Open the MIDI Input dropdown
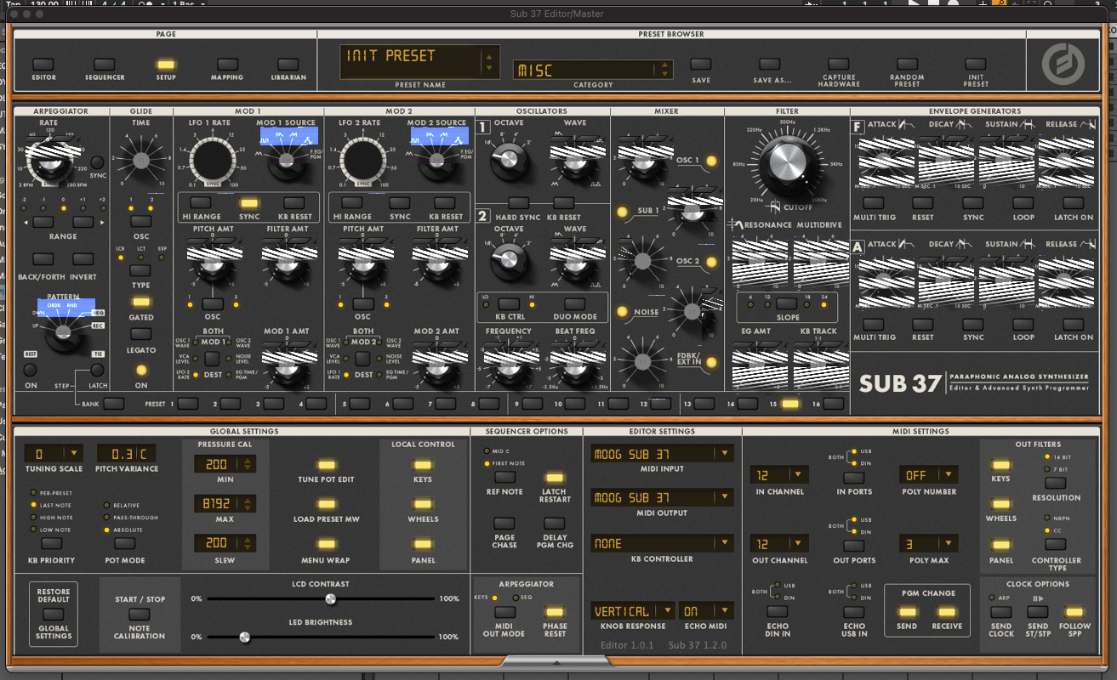The width and height of the screenshot is (1117, 680). pos(662,453)
